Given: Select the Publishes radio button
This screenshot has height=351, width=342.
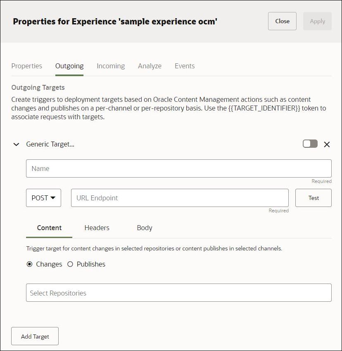Looking at the screenshot, I should click(x=70, y=264).
